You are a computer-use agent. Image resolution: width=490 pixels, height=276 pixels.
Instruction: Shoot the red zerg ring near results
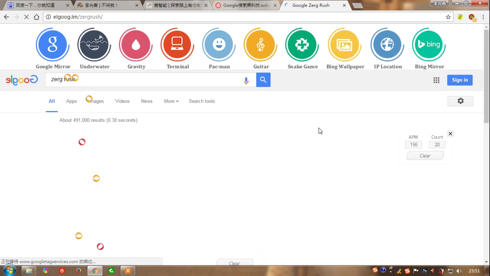coord(82,142)
